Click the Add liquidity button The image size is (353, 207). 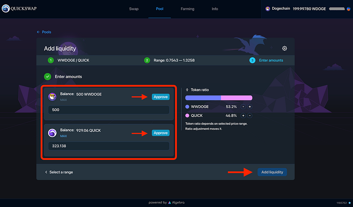click(x=272, y=172)
